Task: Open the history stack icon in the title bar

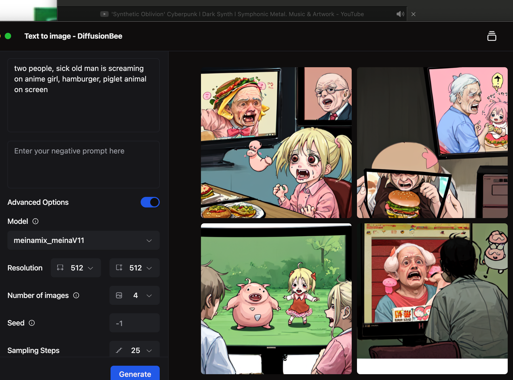Action: point(492,36)
